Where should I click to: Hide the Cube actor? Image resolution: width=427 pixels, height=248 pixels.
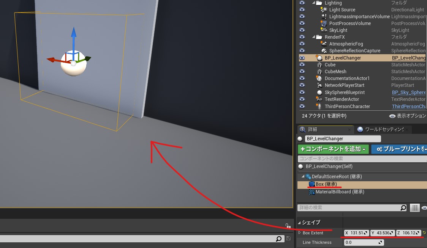pyautogui.click(x=302, y=65)
